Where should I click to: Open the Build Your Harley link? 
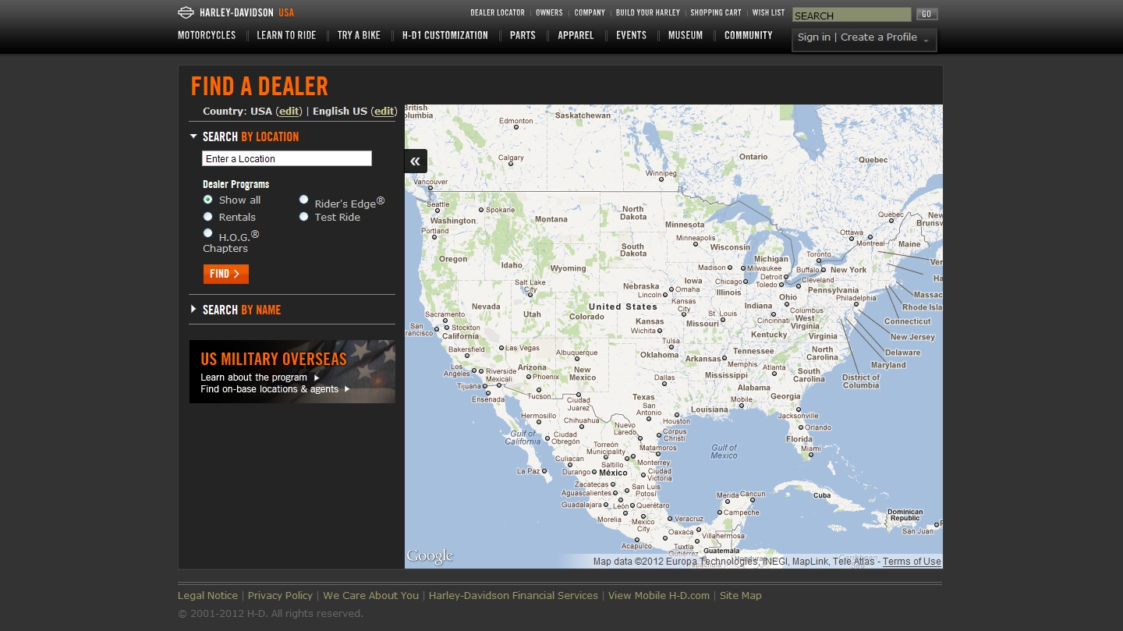tap(648, 12)
